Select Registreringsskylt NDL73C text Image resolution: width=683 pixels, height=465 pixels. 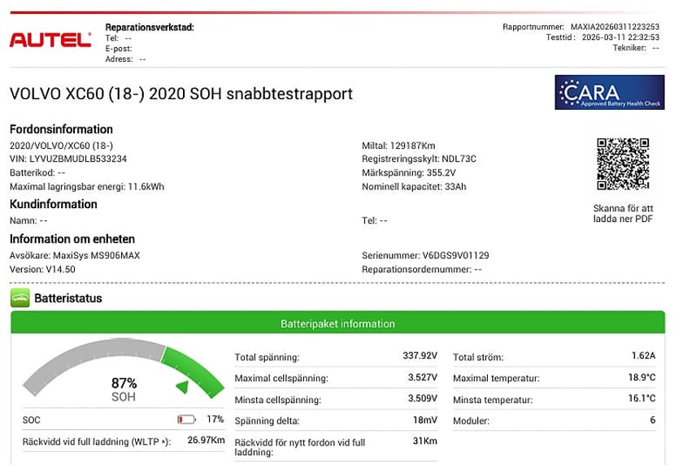coord(419,159)
